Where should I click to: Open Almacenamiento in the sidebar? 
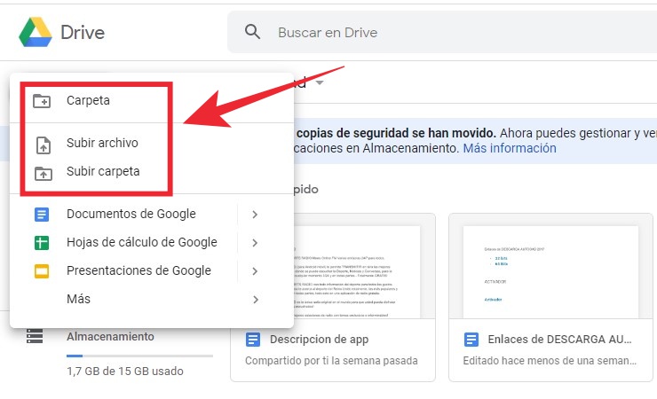pos(110,336)
